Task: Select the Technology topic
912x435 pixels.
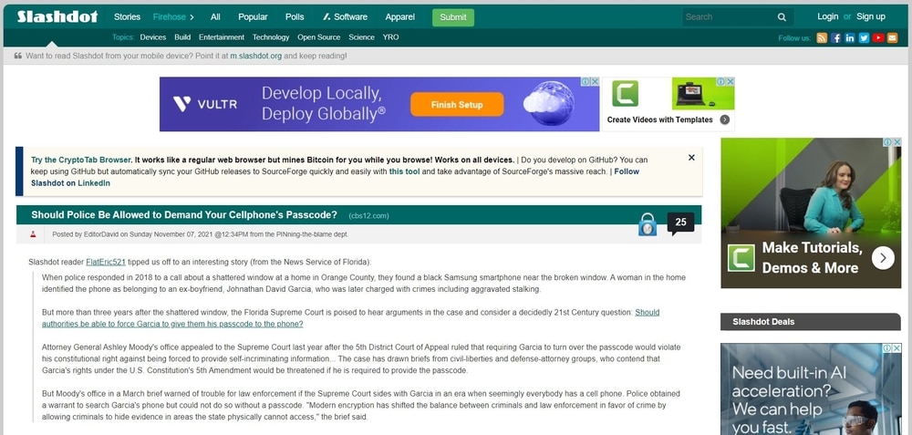Action: coord(271,37)
